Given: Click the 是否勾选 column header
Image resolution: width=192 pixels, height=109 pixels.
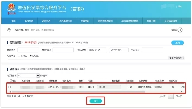Looking at the screenshot, I should (173, 81).
